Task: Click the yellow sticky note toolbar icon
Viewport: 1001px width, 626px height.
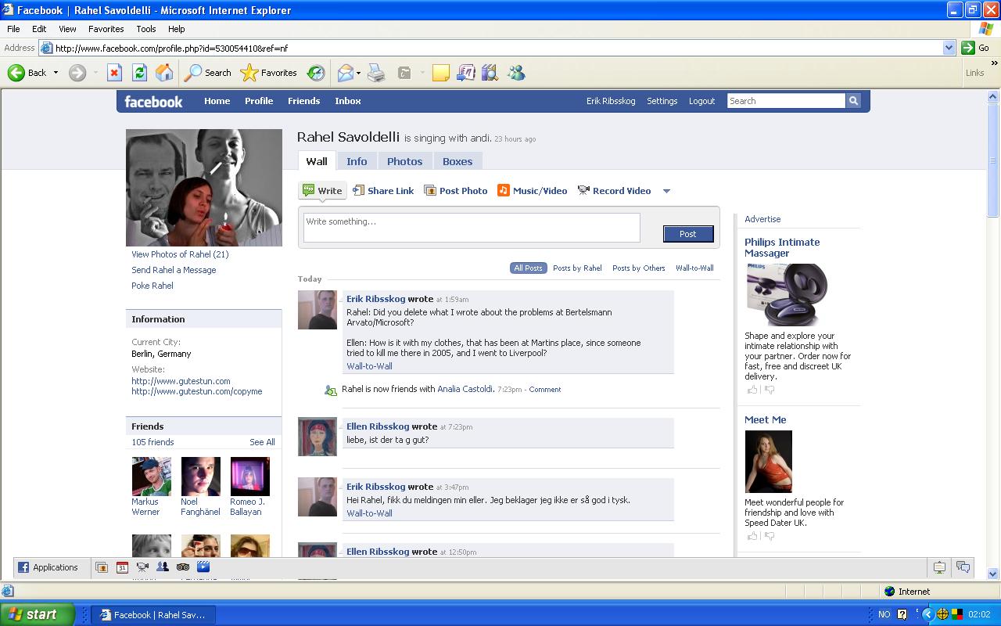Action: [x=441, y=73]
